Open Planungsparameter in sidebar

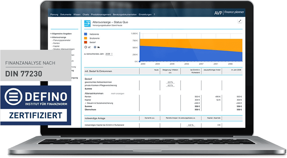coord(62,40)
